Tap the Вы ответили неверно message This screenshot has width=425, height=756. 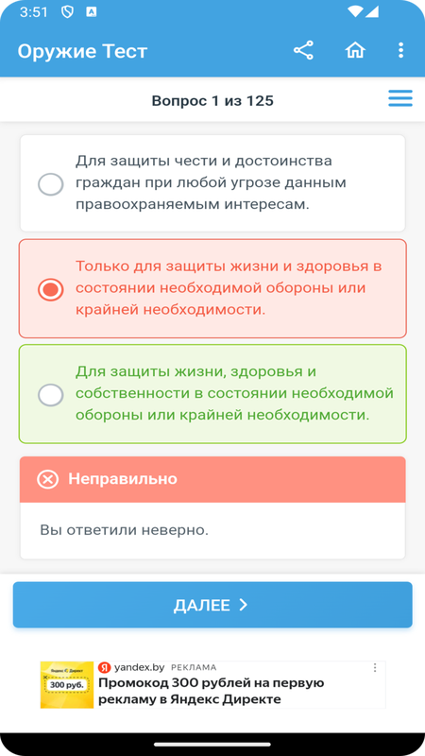[125, 530]
